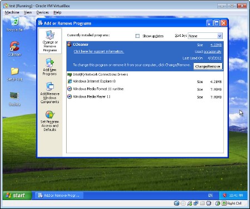250x209 pixels.
Task: Click the red security shield tray icon
Action: pos(224,195)
